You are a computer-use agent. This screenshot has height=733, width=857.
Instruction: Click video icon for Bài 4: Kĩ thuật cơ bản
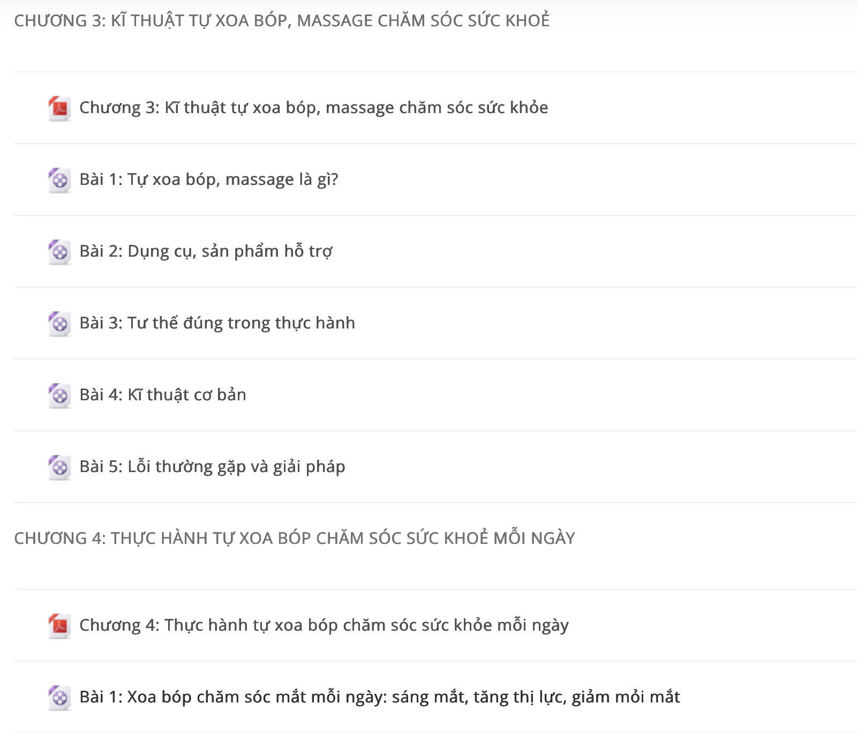pyautogui.click(x=59, y=395)
